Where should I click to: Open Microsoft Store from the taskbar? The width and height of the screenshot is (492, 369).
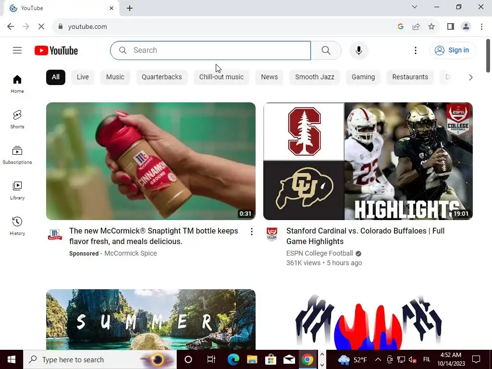pos(271,359)
